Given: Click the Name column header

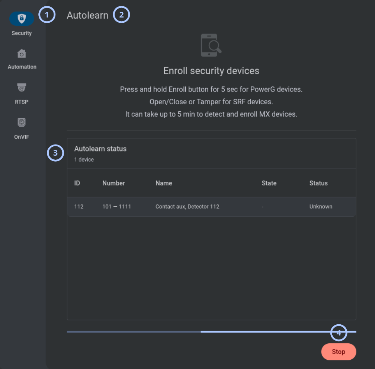Looking at the screenshot, I should tap(164, 183).
